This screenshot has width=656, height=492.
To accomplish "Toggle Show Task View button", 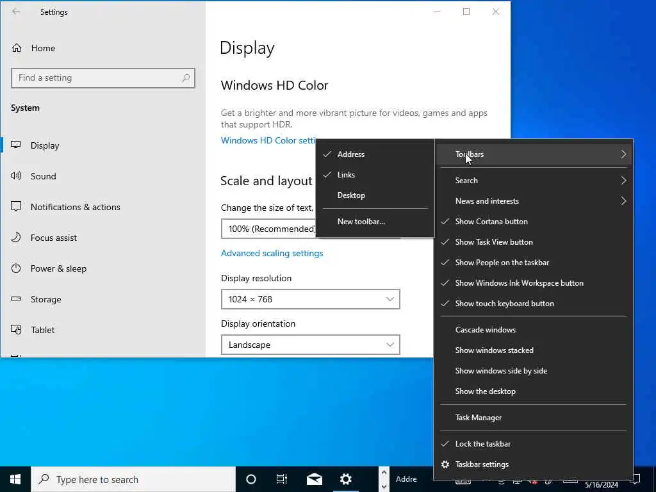I will pyautogui.click(x=534, y=242).
